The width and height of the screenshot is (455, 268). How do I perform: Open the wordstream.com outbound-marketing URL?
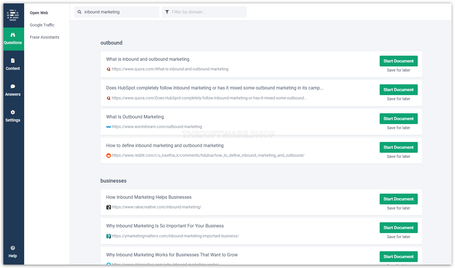click(157, 127)
